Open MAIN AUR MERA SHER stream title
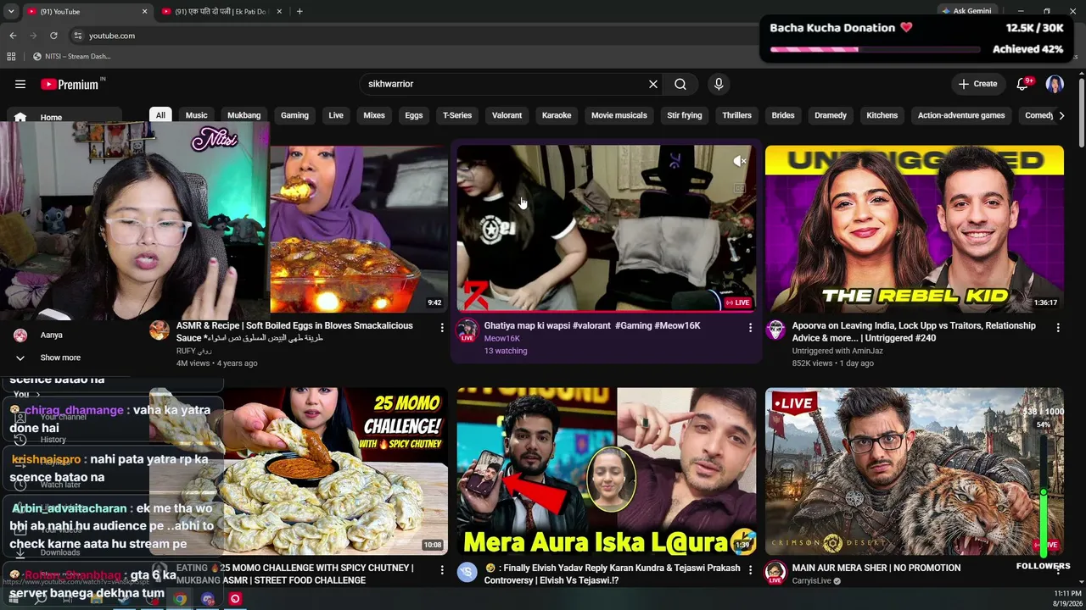1086x610 pixels. (x=876, y=568)
